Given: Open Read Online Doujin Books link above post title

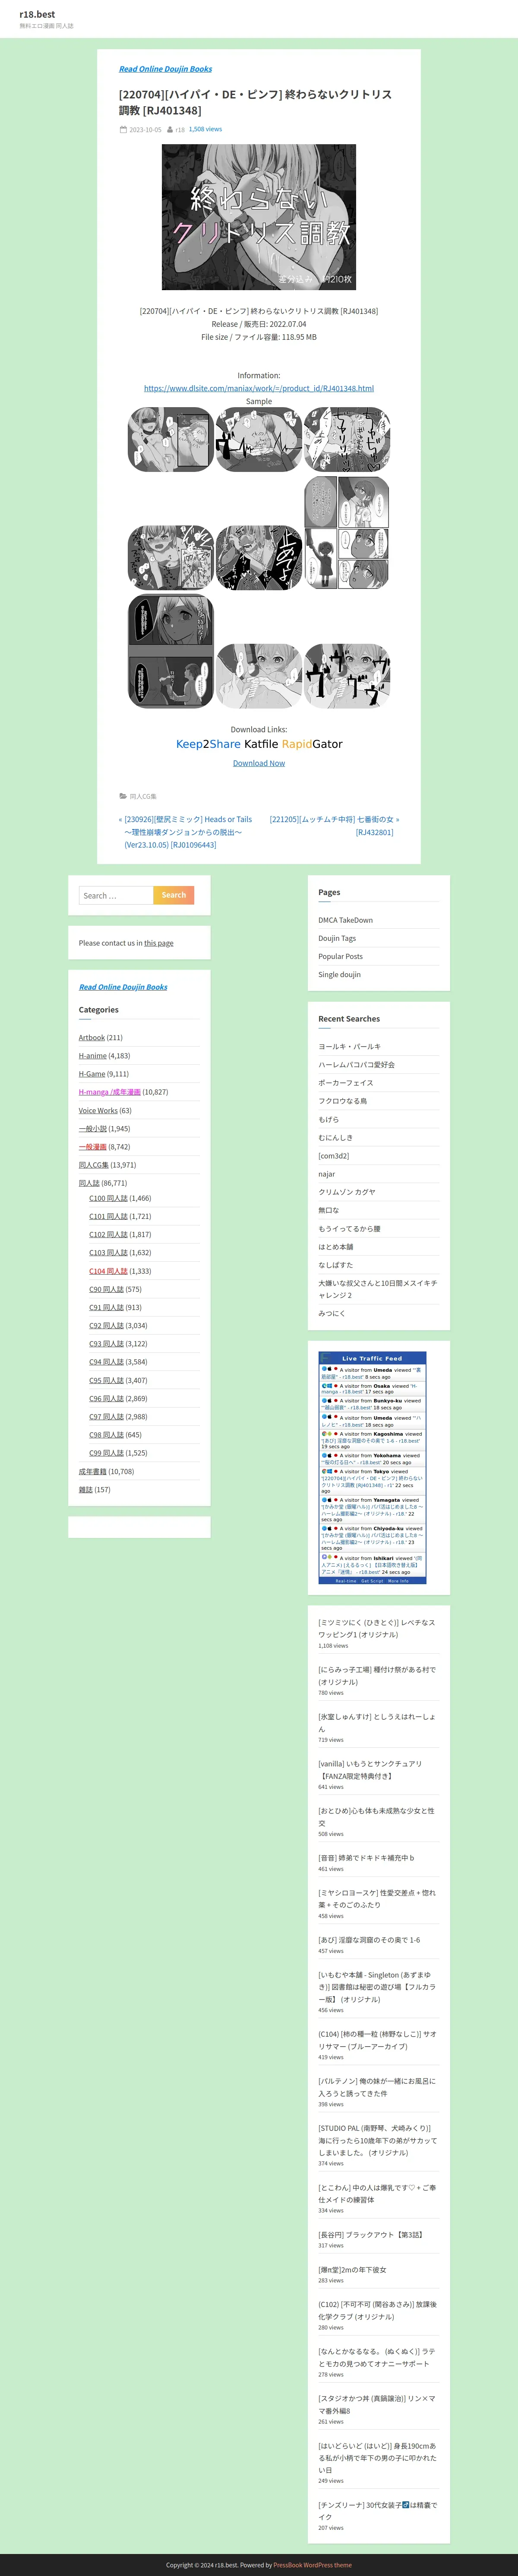Looking at the screenshot, I should [x=165, y=69].
